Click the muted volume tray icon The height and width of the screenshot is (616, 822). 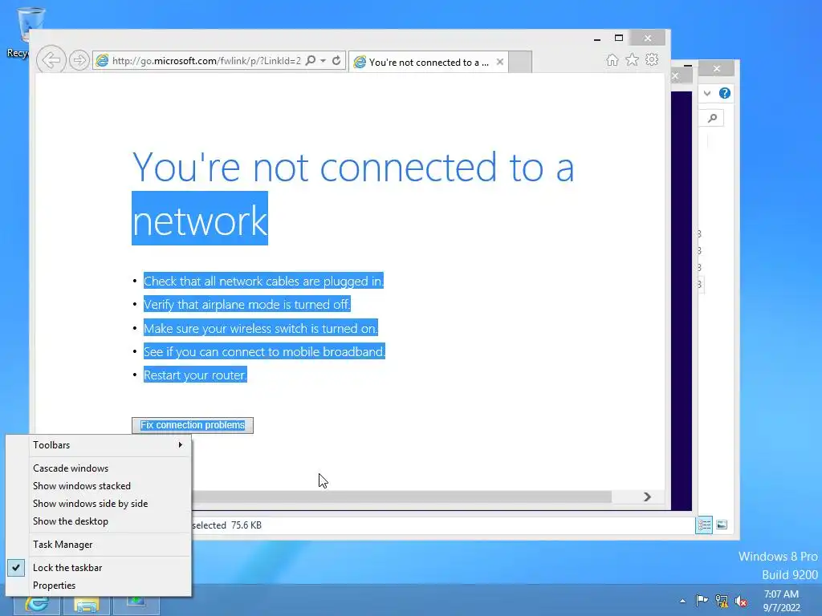pos(741,602)
